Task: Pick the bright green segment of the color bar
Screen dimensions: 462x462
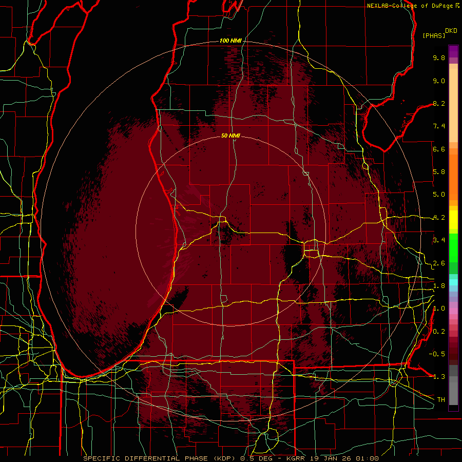Action: click(453, 248)
